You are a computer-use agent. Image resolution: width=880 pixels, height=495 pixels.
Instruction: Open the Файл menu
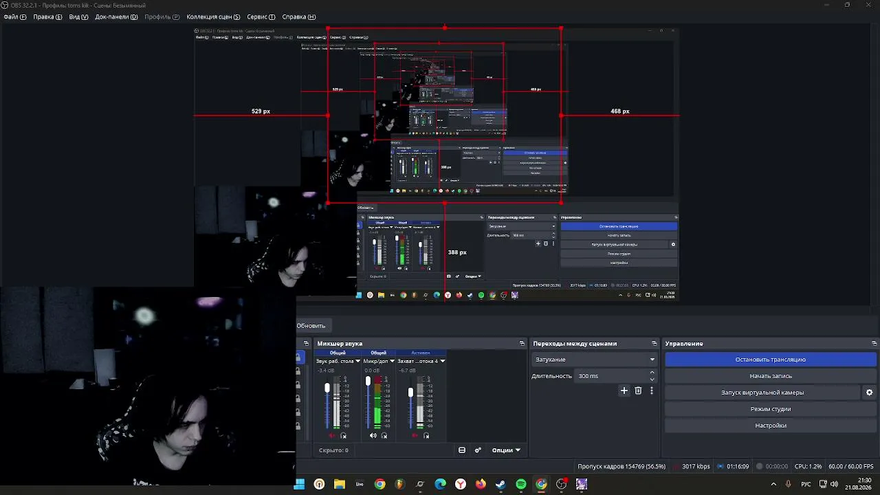[x=14, y=16]
